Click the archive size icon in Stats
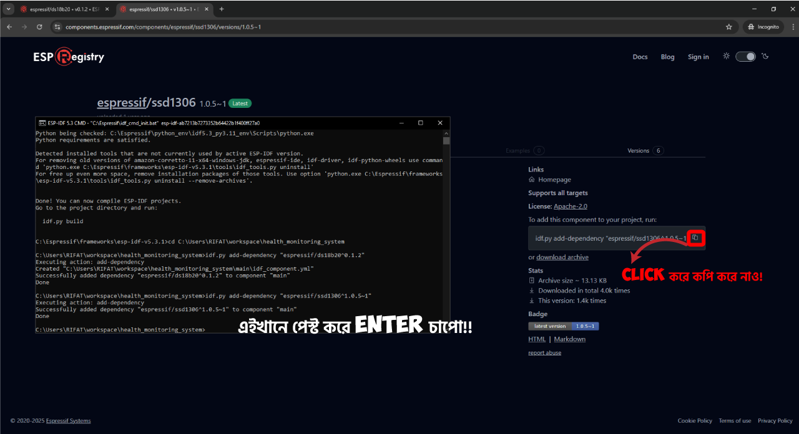799x434 pixels. point(532,281)
